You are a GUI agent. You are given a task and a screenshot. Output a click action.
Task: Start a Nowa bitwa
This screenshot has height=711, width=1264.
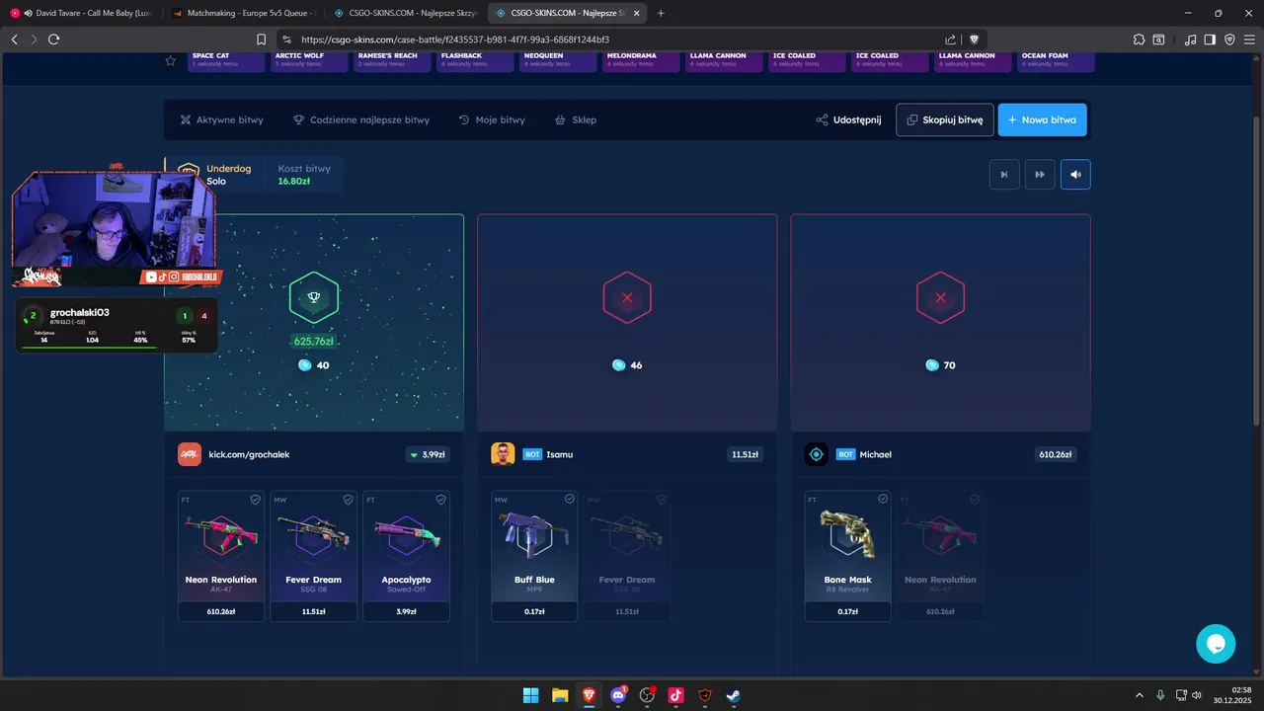coord(1042,119)
